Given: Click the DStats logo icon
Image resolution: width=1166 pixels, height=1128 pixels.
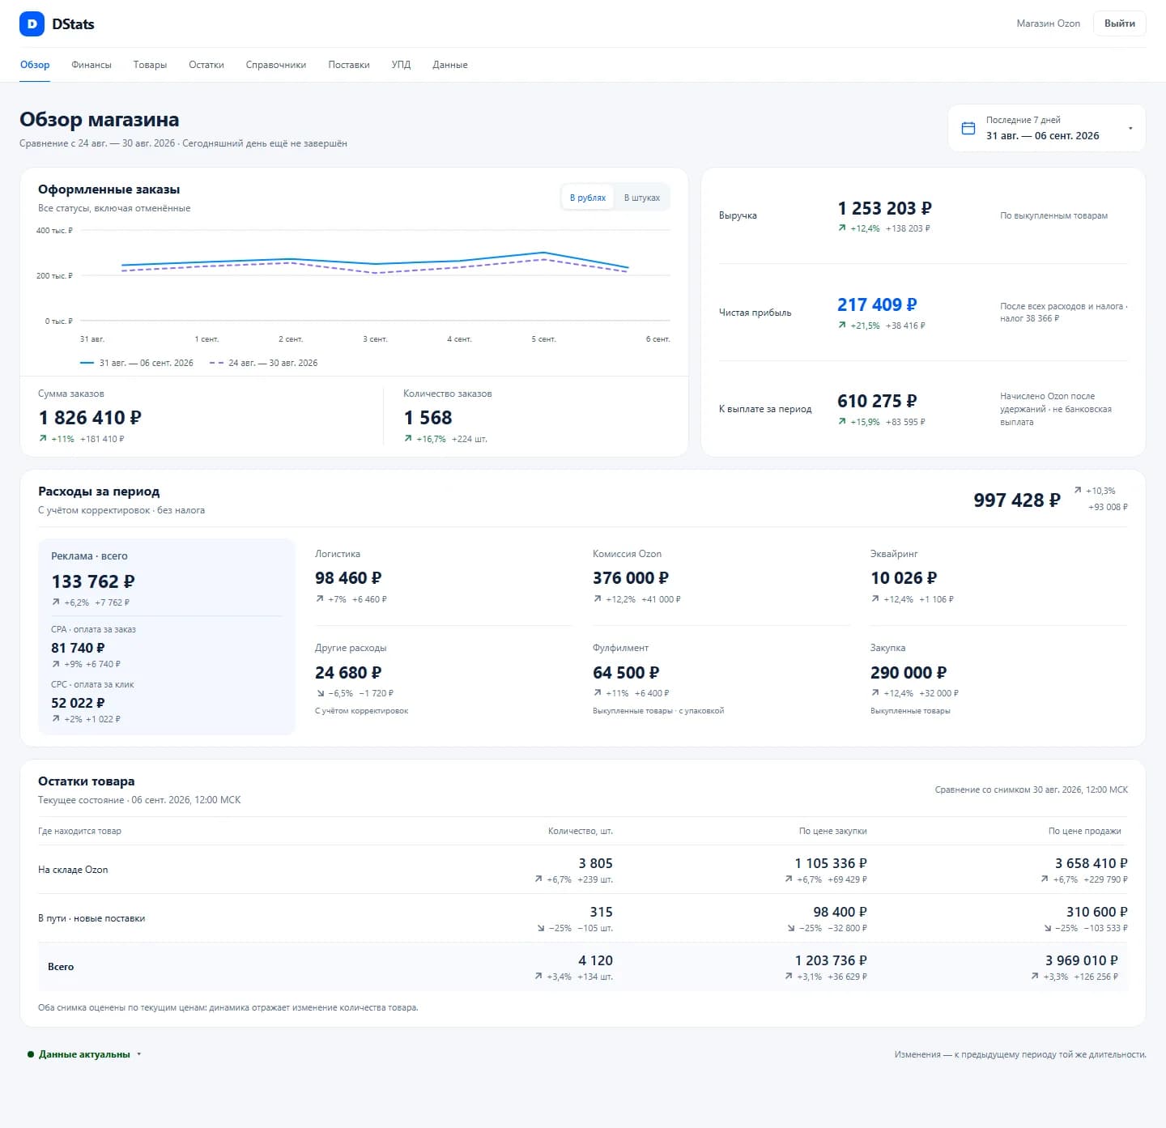Looking at the screenshot, I should click(32, 24).
